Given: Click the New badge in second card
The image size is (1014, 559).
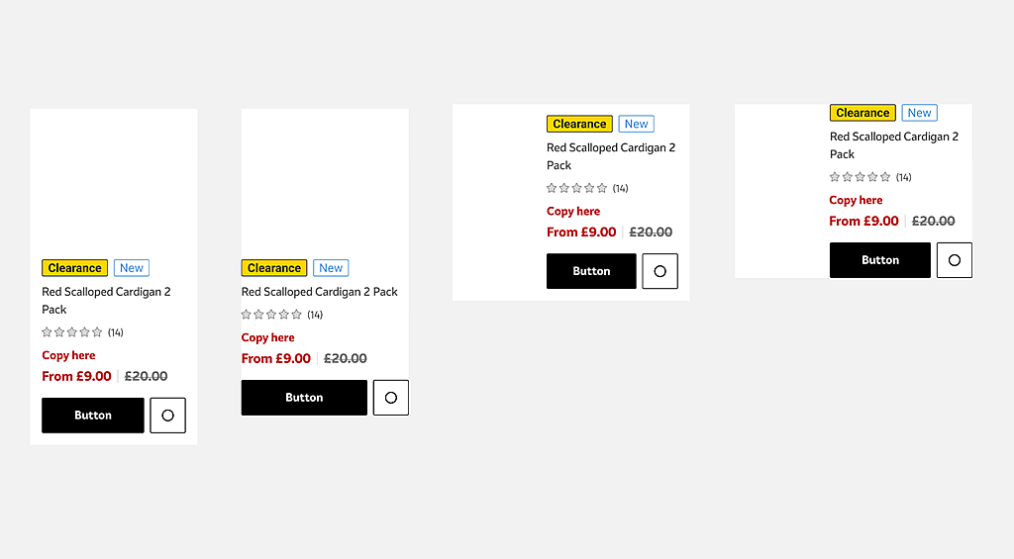Looking at the screenshot, I should (x=331, y=268).
